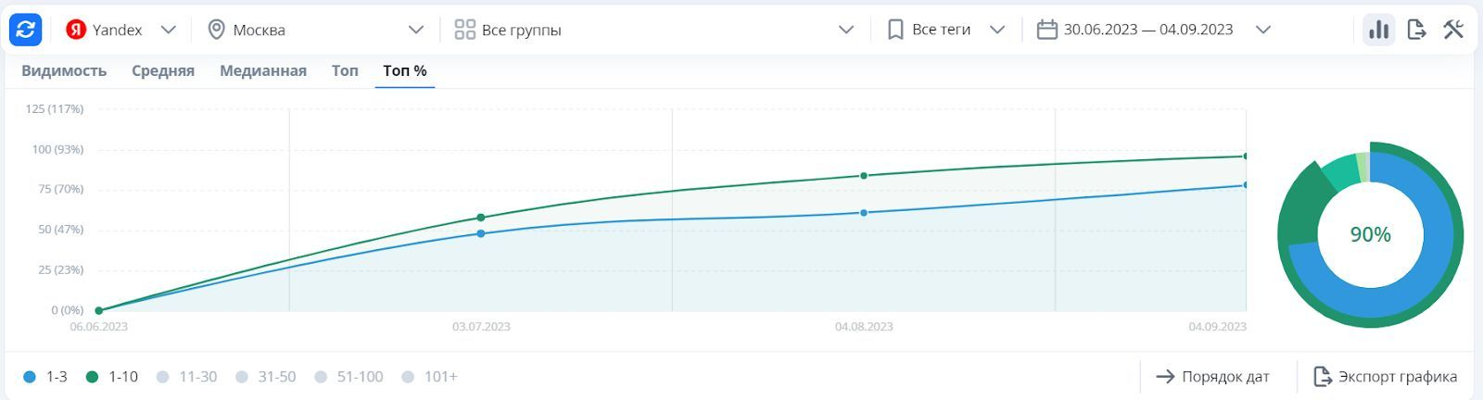
Task: Open the Все группы dropdown chevron
Action: point(846,30)
